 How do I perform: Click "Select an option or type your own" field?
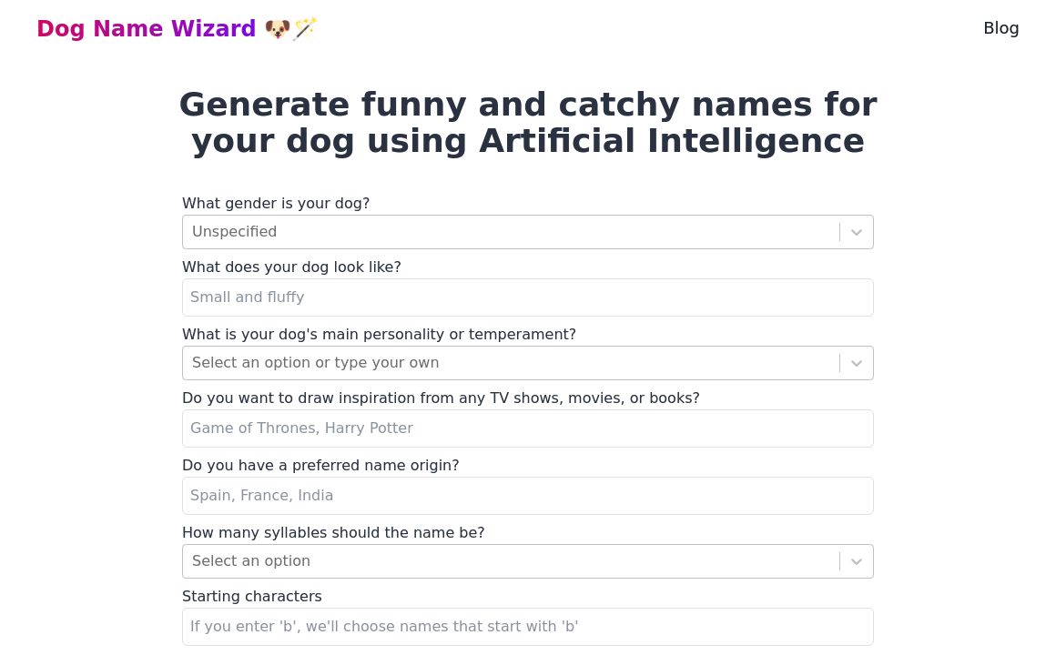click(315, 363)
